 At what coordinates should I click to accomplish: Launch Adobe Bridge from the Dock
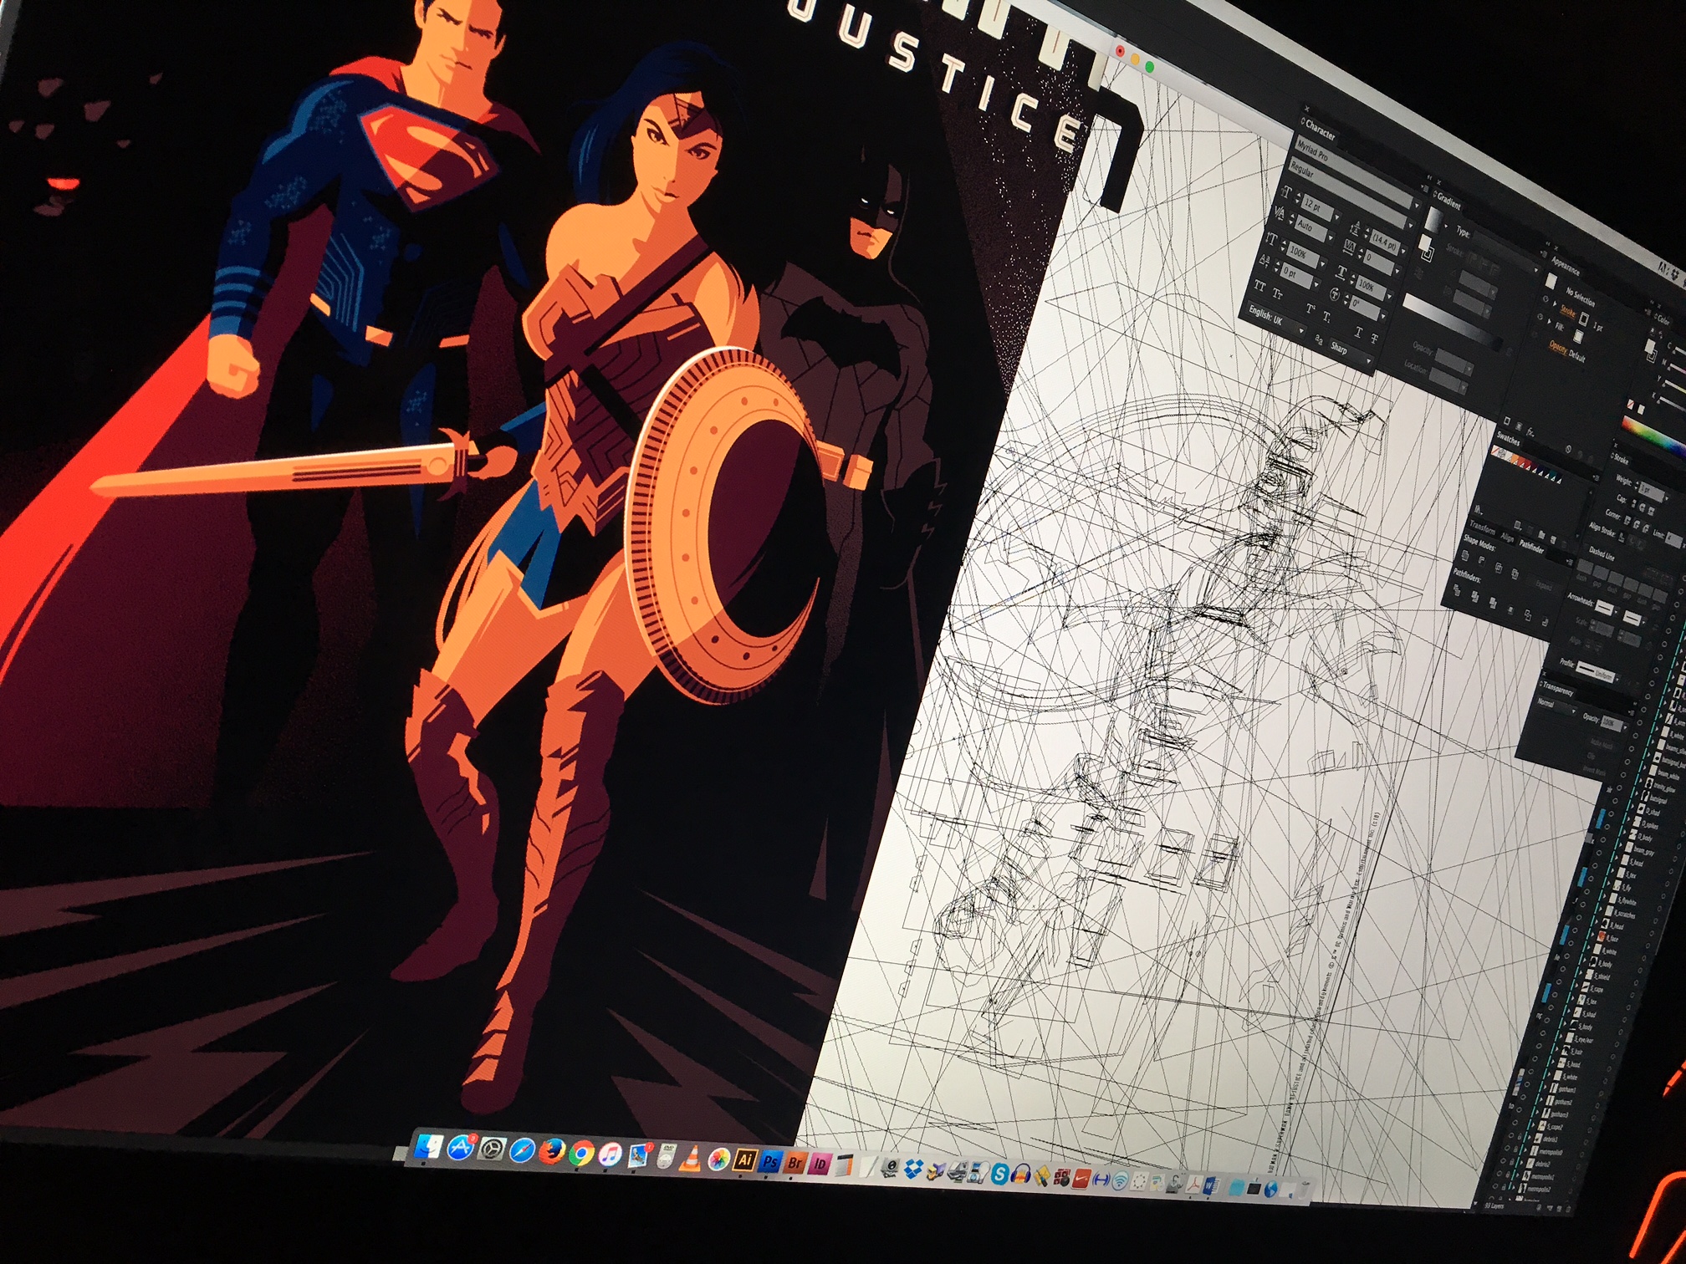click(795, 1163)
